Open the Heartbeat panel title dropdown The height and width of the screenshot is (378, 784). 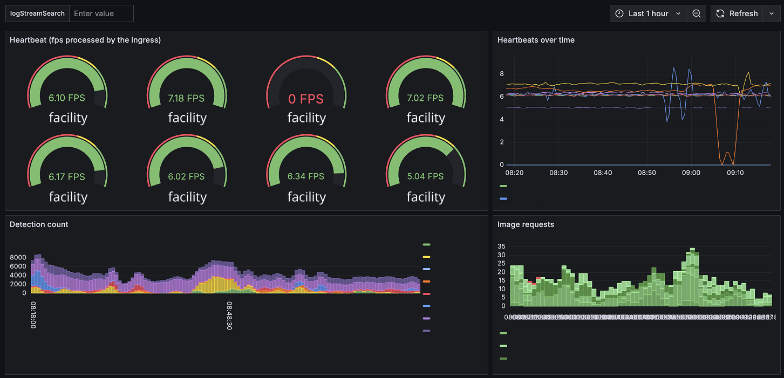point(85,39)
